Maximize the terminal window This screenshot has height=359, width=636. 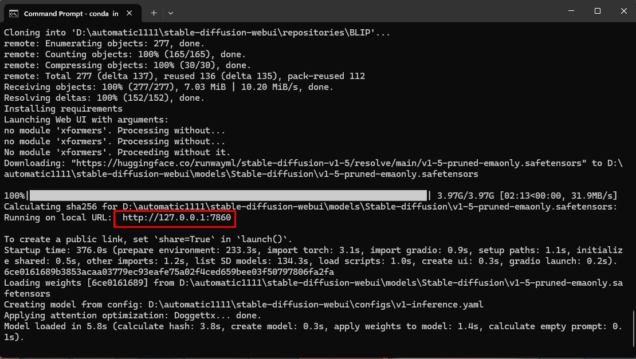click(x=597, y=11)
